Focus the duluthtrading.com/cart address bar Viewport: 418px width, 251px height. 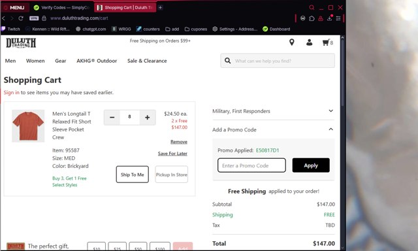tap(79, 18)
